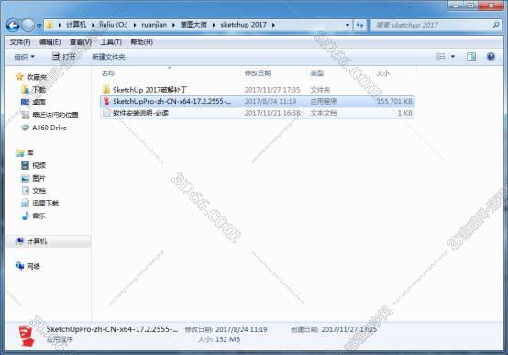The height and width of the screenshot is (355, 508).
Task: Click 创建日期 value in details pane
Action: 349,329
